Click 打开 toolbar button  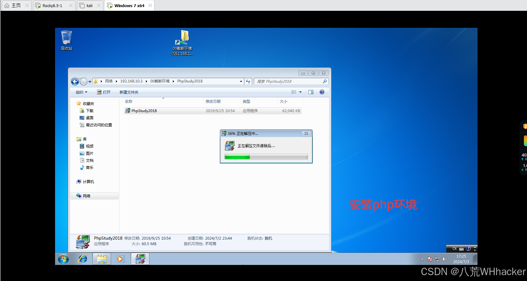point(104,92)
